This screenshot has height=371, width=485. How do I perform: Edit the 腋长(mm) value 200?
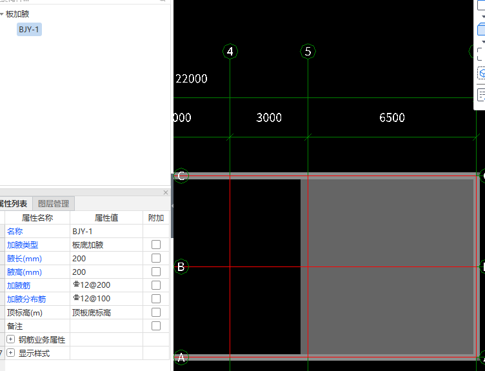click(106, 258)
